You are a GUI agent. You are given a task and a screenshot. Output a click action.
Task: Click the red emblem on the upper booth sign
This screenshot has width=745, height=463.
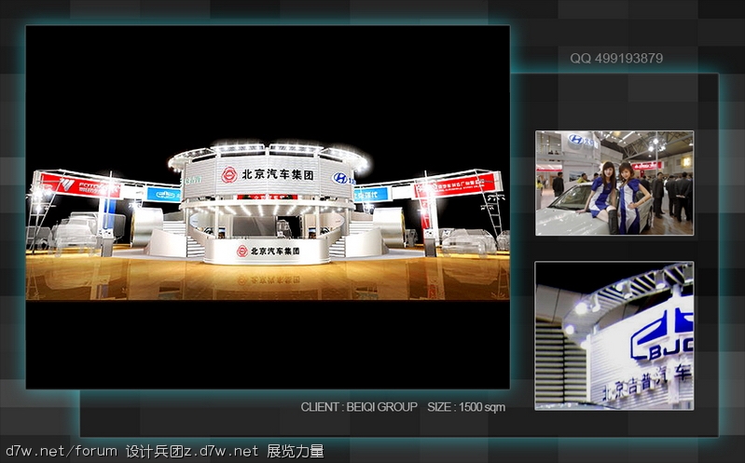pyautogui.click(x=228, y=174)
